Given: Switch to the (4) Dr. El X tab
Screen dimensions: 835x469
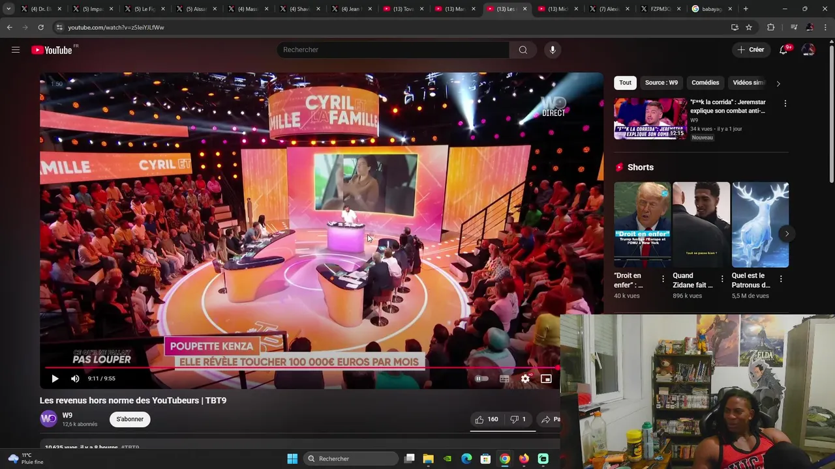Looking at the screenshot, I should 42,9.
